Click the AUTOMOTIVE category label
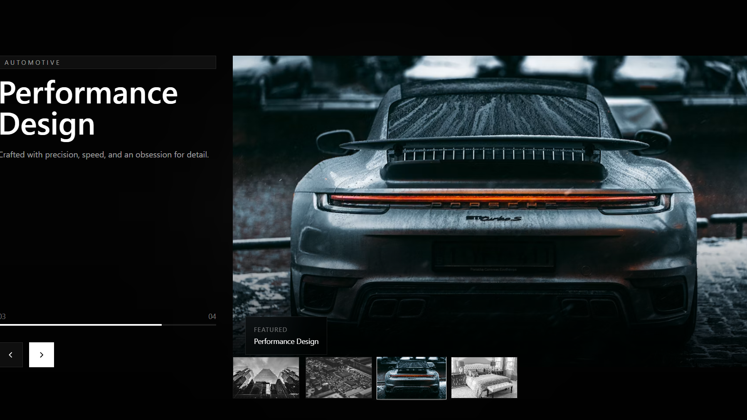This screenshot has width=747, height=420. 32,63
